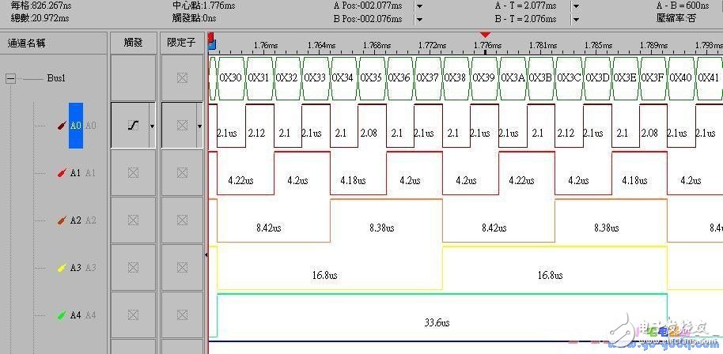723x354 pixels.
Task: Click the 限定子 column header
Action: click(x=183, y=43)
